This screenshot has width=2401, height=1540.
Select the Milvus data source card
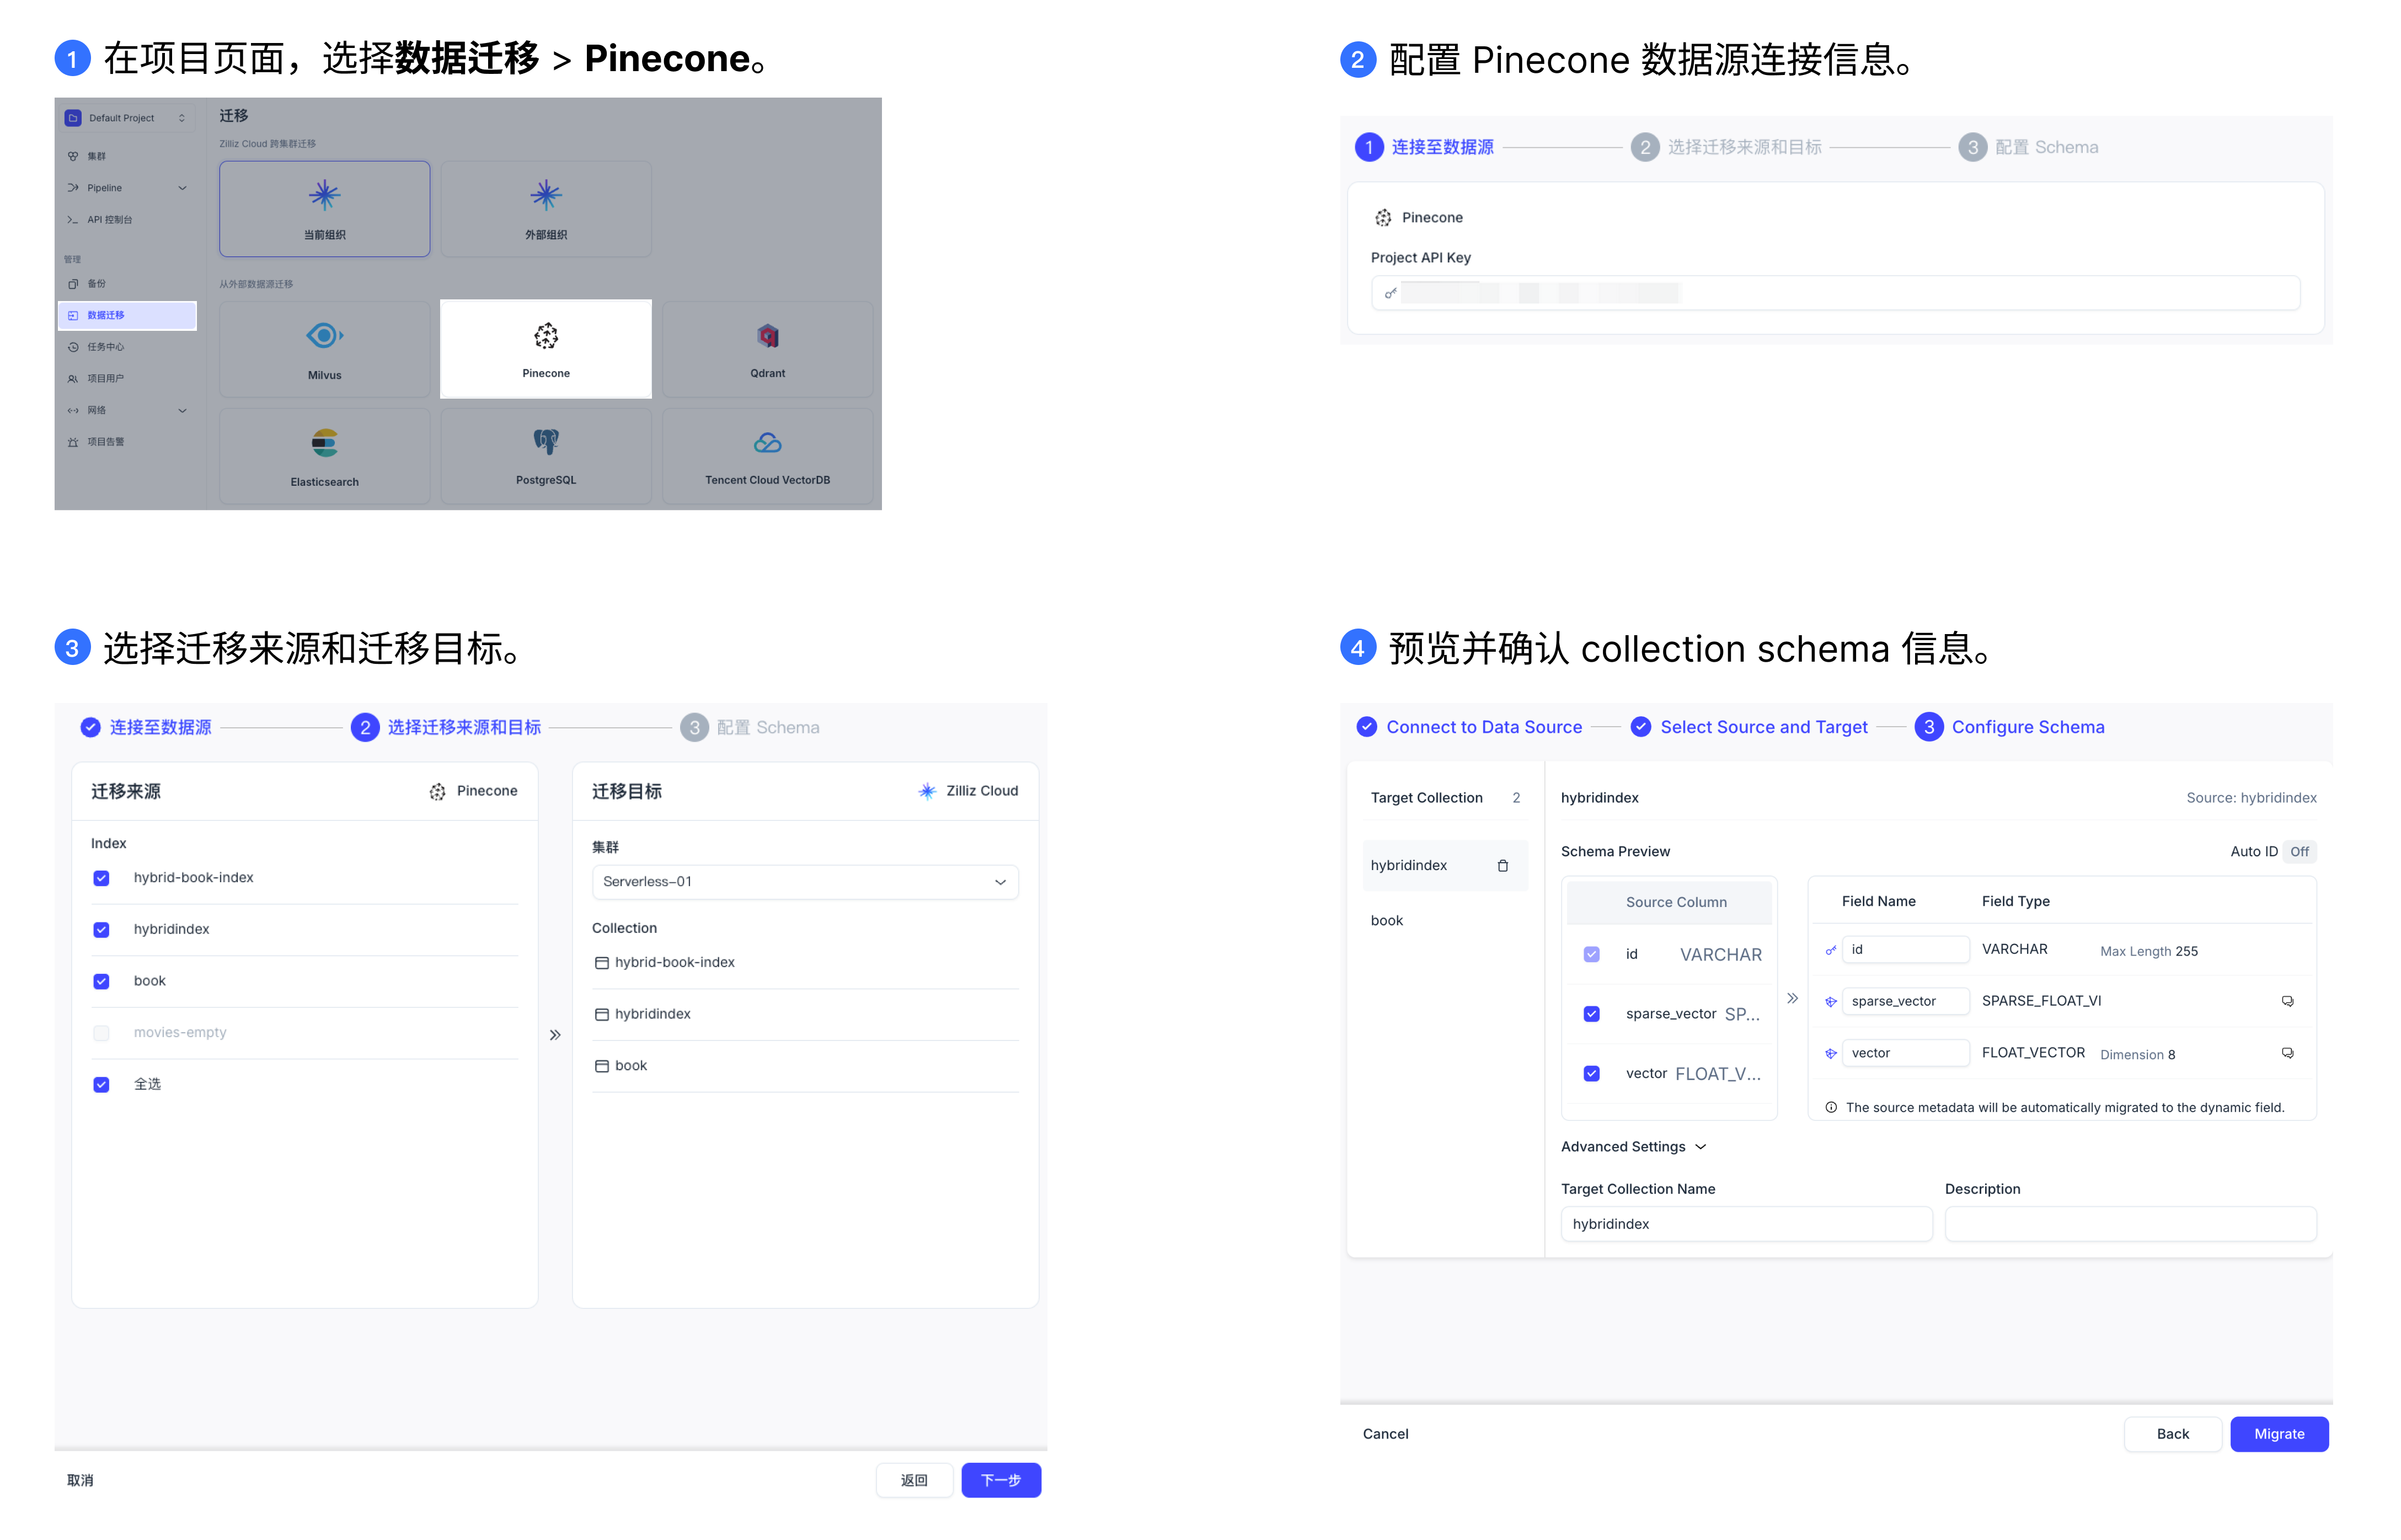pyautogui.click(x=324, y=349)
